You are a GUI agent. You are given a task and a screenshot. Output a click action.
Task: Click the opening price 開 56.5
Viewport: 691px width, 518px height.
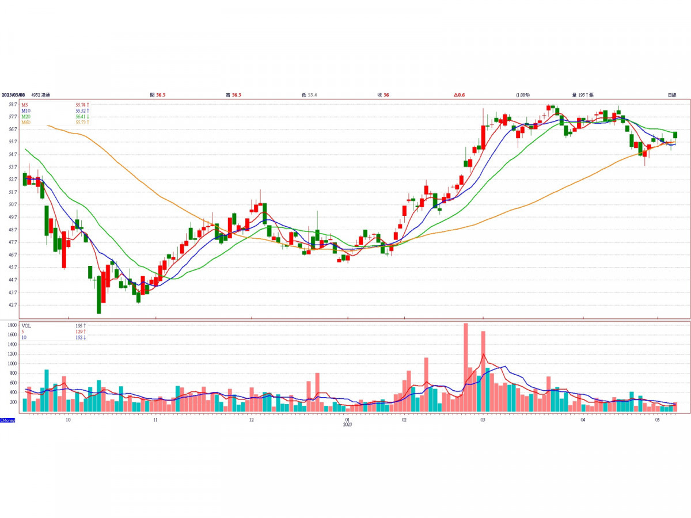pyautogui.click(x=157, y=95)
